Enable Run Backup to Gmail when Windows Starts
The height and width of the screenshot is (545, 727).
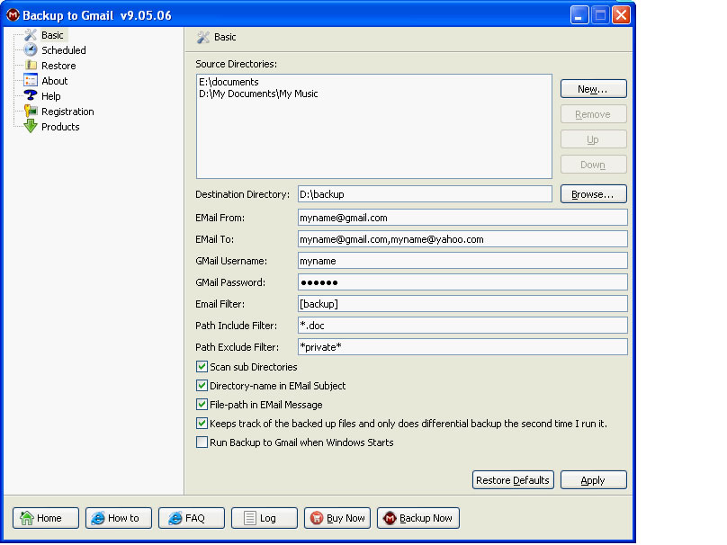tap(202, 442)
